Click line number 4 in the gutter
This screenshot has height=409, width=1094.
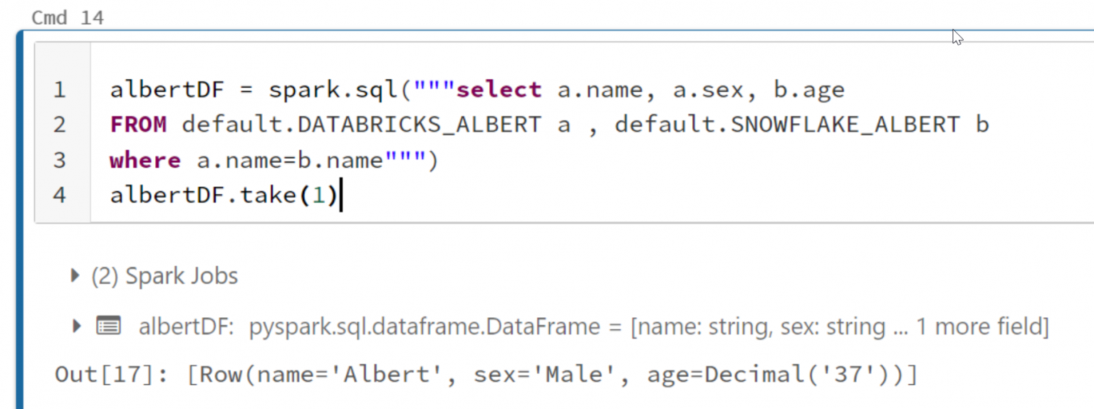(x=59, y=195)
